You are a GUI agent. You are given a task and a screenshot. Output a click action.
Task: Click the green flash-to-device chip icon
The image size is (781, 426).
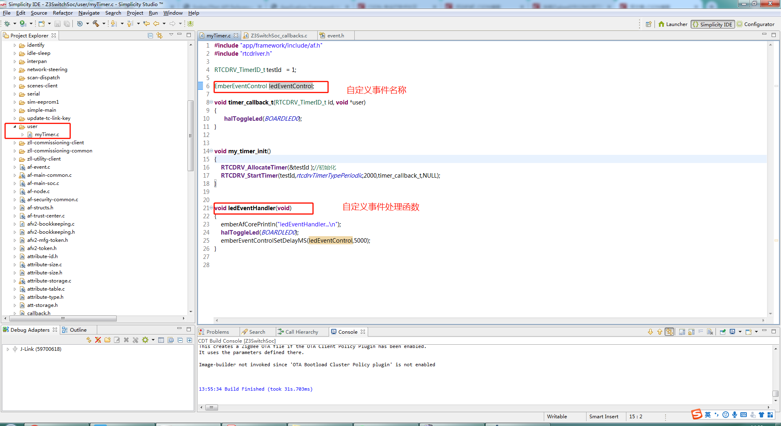click(190, 24)
